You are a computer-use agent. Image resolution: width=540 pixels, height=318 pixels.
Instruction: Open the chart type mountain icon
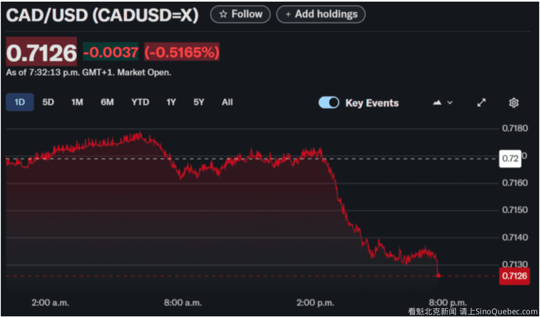tap(437, 103)
